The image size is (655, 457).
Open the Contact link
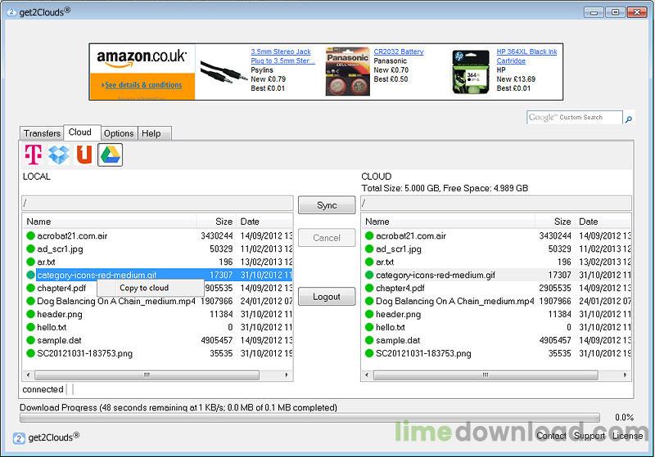[551, 436]
